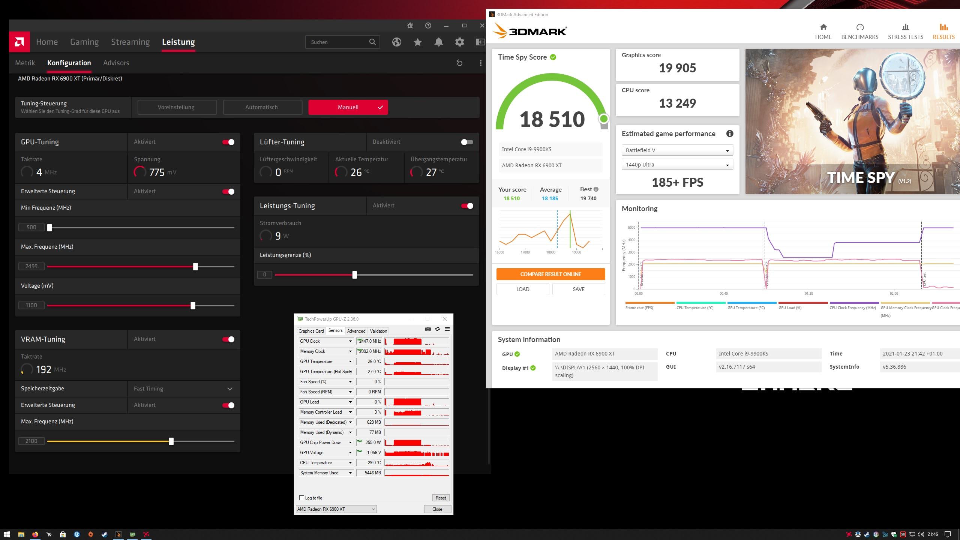Click Close button in GPU-Z
This screenshot has height=540, width=960.
(x=437, y=509)
